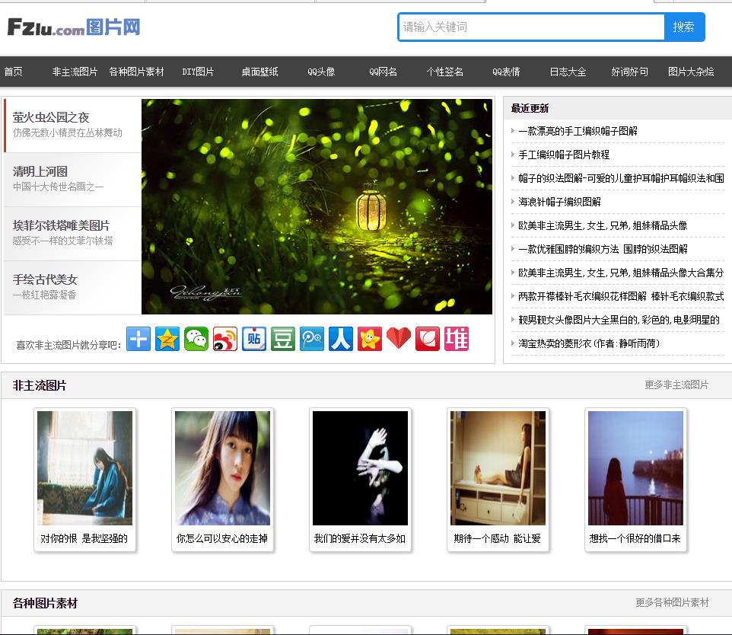Share via the green WeChat icon
This screenshot has height=635, width=732.
click(196, 339)
